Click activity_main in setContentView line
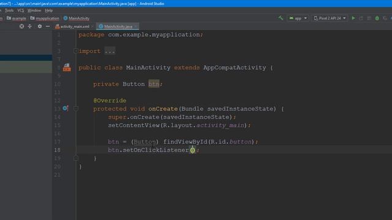The height and width of the screenshot is (220, 392). (x=221, y=125)
